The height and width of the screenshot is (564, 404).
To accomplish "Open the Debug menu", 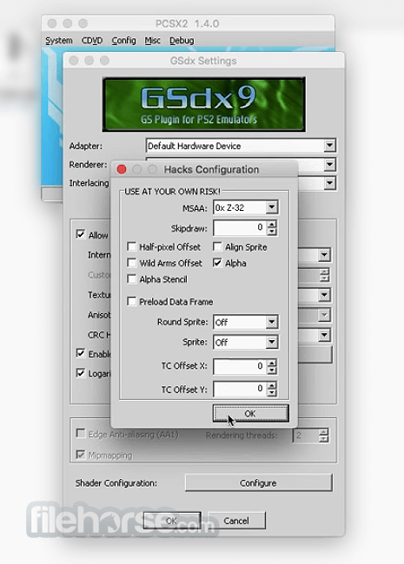I will tap(182, 41).
